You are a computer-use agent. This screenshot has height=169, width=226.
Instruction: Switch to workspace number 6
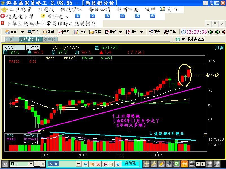pos(153,16)
